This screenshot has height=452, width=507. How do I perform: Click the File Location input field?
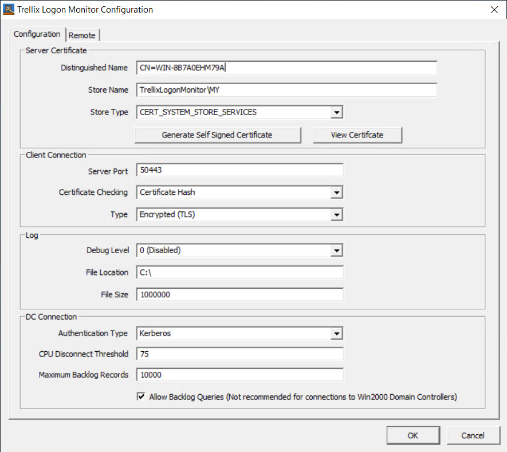coord(239,273)
